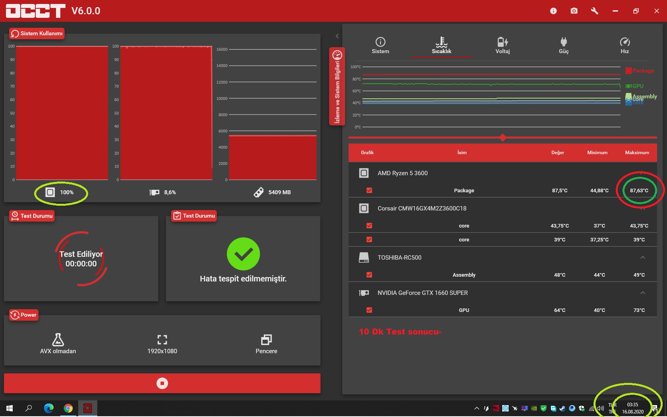Open NVIDIA tray icon
The image size is (667, 417).
[x=534, y=408]
